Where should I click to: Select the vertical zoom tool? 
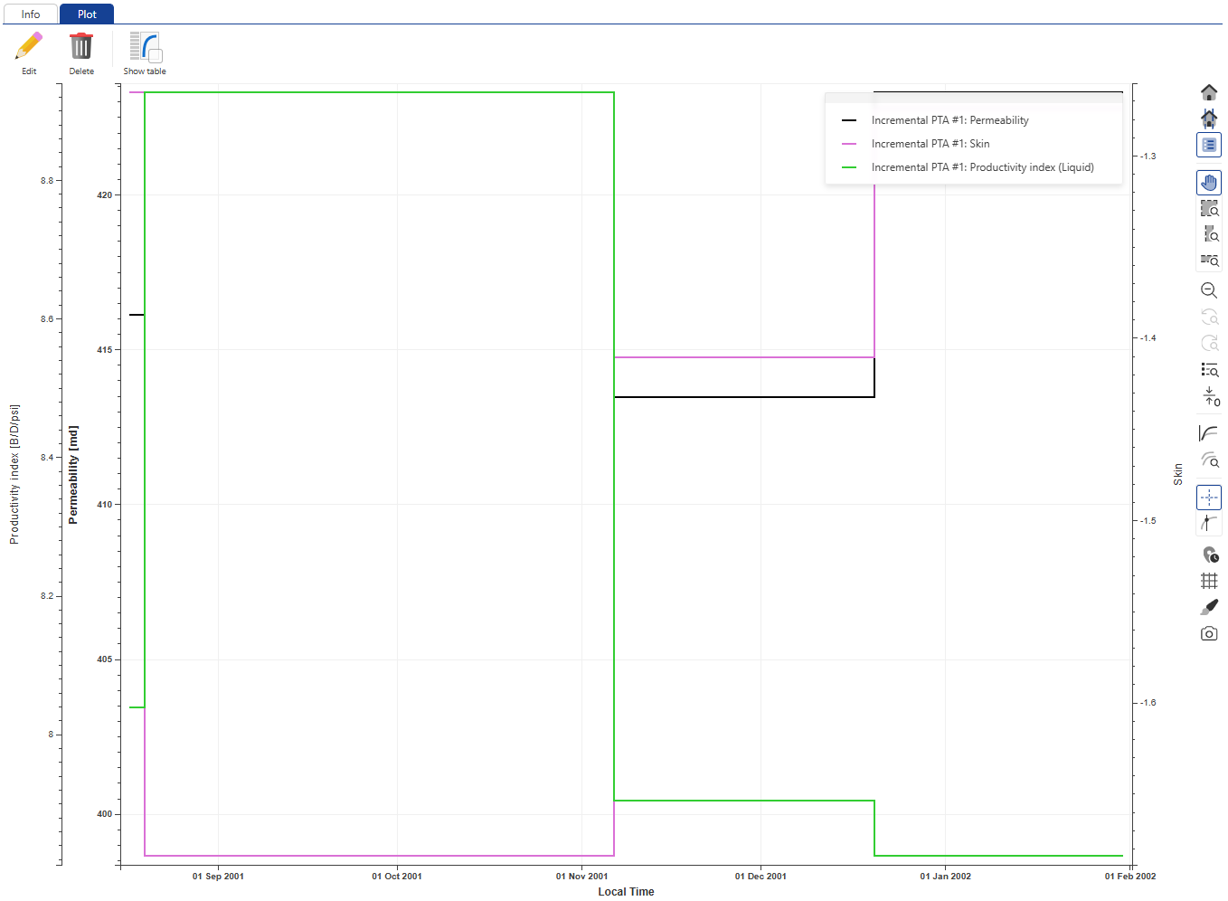1209,234
